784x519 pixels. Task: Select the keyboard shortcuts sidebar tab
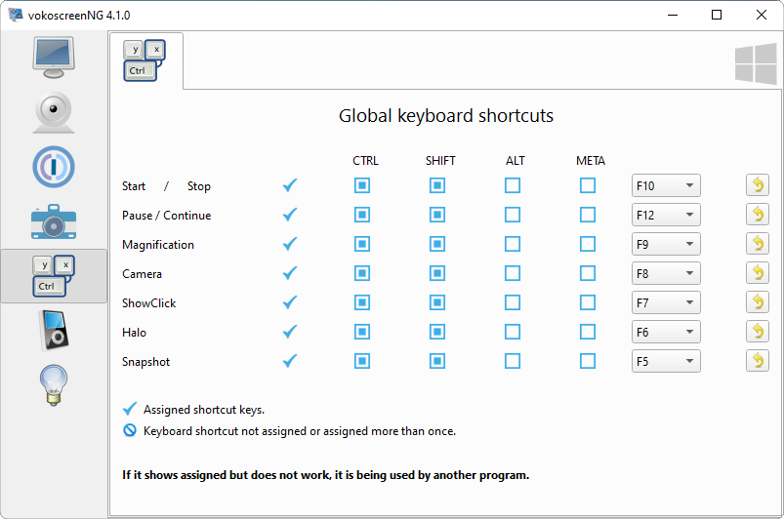pos(54,275)
